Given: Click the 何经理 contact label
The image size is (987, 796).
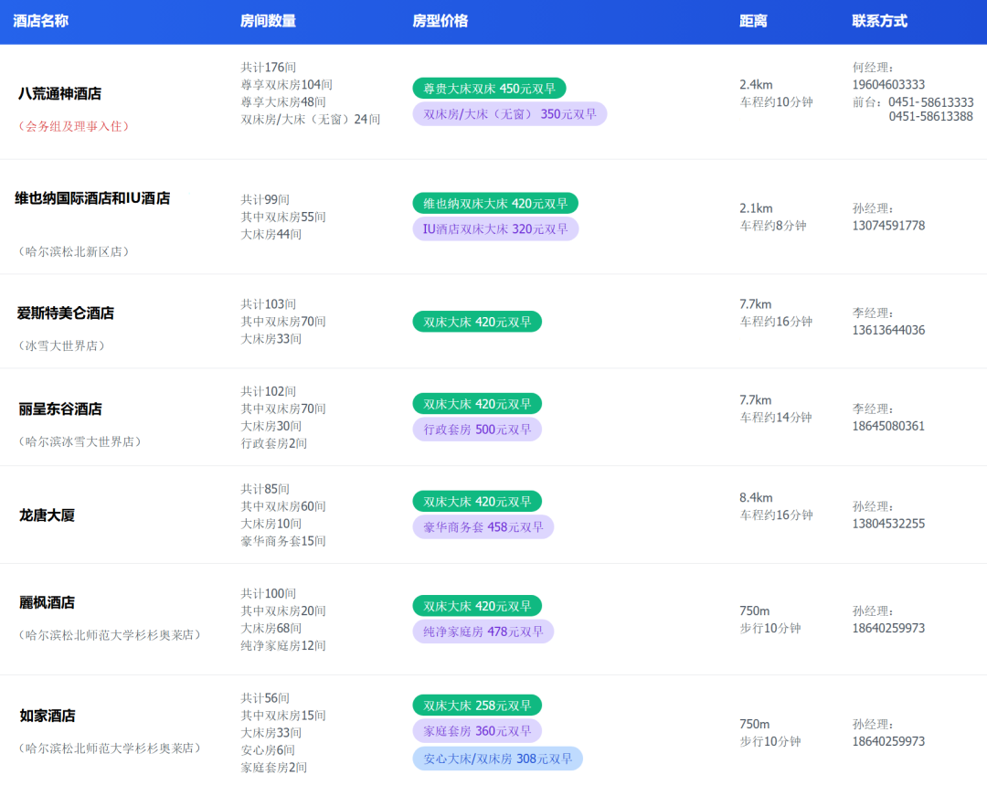Looking at the screenshot, I should (x=873, y=67).
